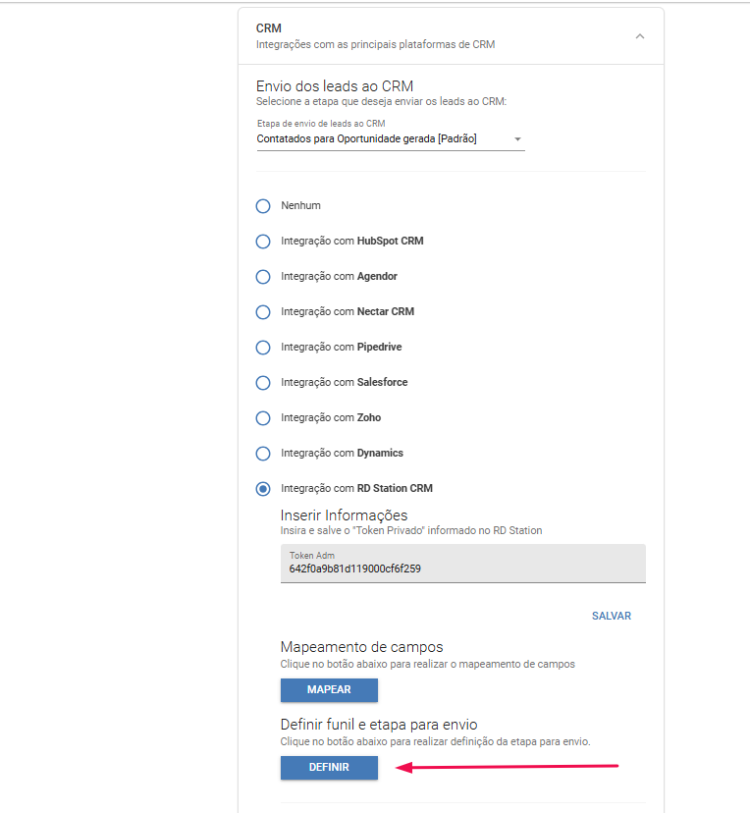
Task: Click 'Selecione a etapa que deseja enviar' text
Action: click(x=381, y=102)
